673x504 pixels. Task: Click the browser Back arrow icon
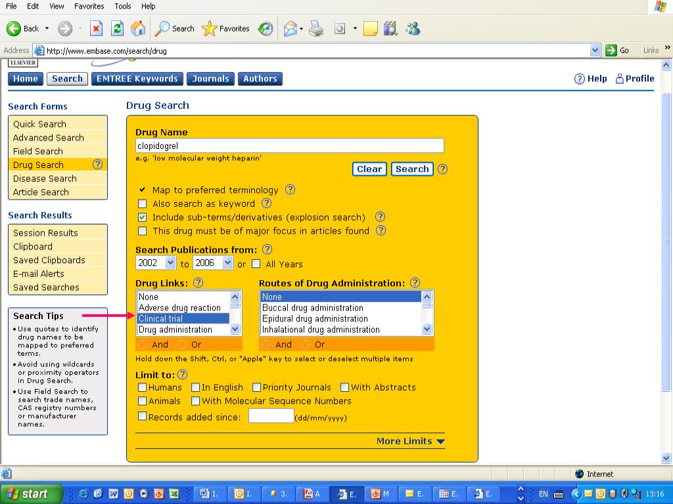pyautogui.click(x=13, y=29)
